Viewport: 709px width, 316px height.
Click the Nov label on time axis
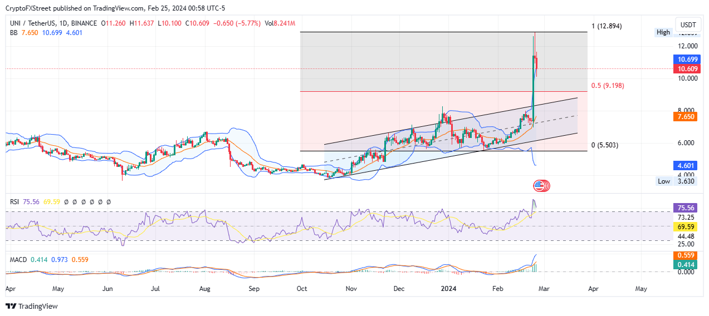351,289
